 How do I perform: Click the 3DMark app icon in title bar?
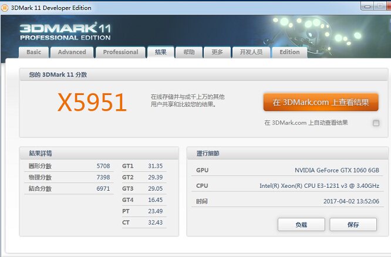click(x=5, y=8)
